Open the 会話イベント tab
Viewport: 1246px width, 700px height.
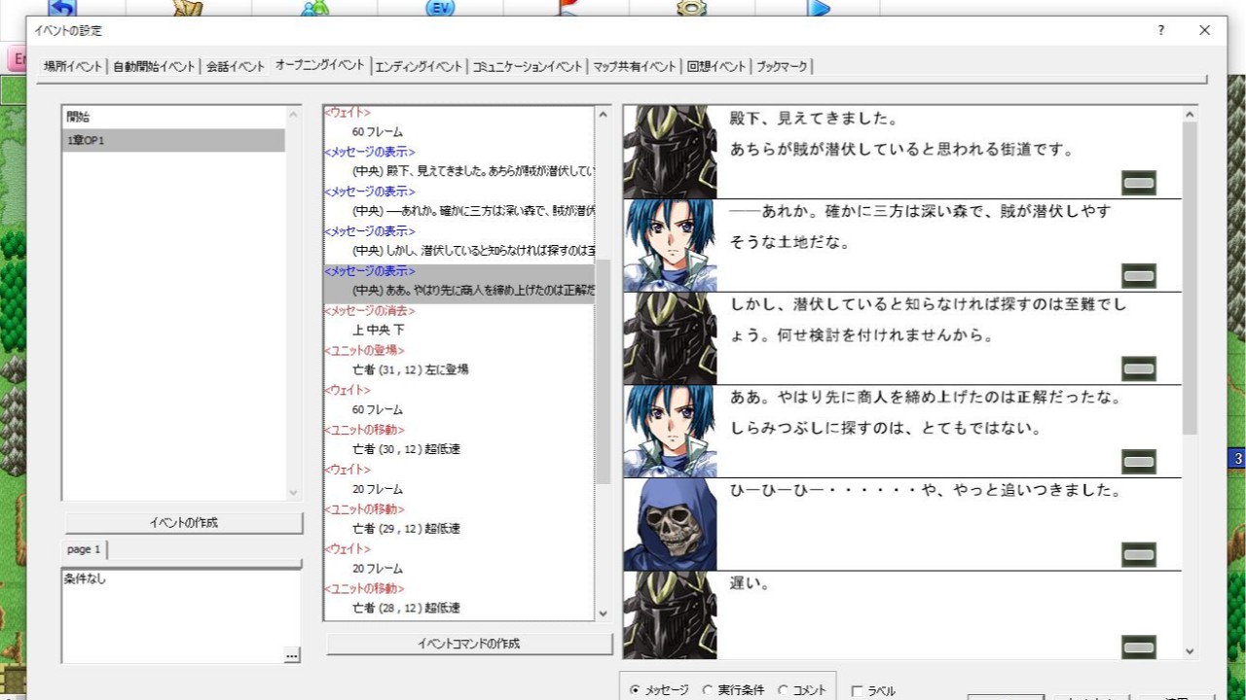tap(236, 67)
